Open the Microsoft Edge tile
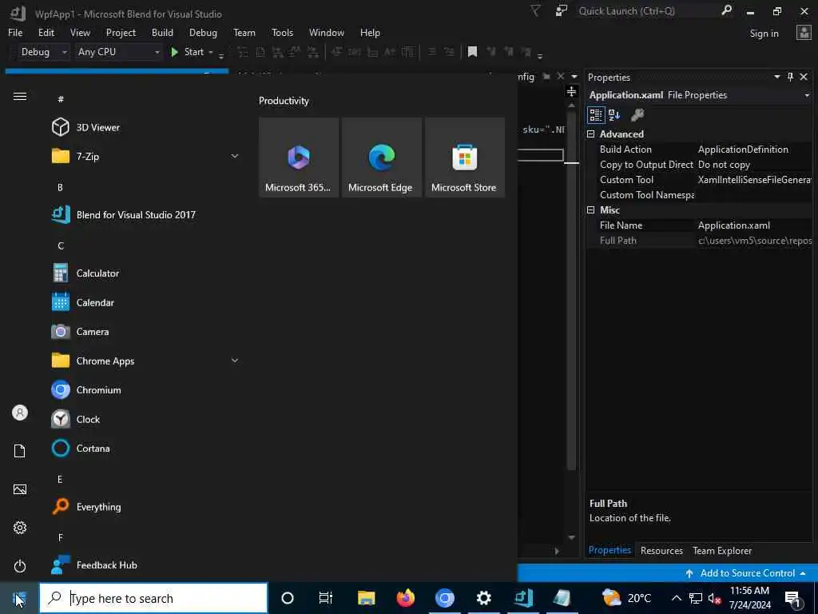This screenshot has width=818, height=614. point(381,157)
